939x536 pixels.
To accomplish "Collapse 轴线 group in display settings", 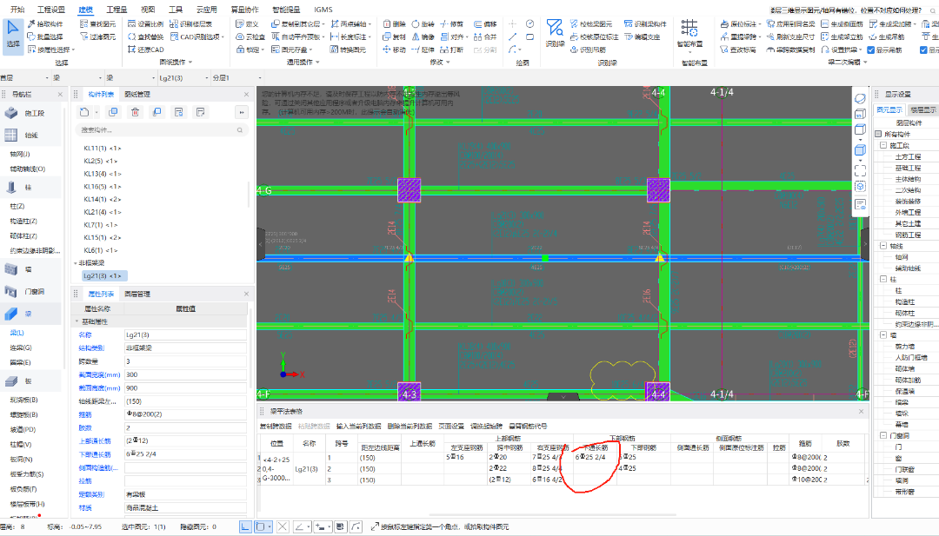I will (x=883, y=246).
